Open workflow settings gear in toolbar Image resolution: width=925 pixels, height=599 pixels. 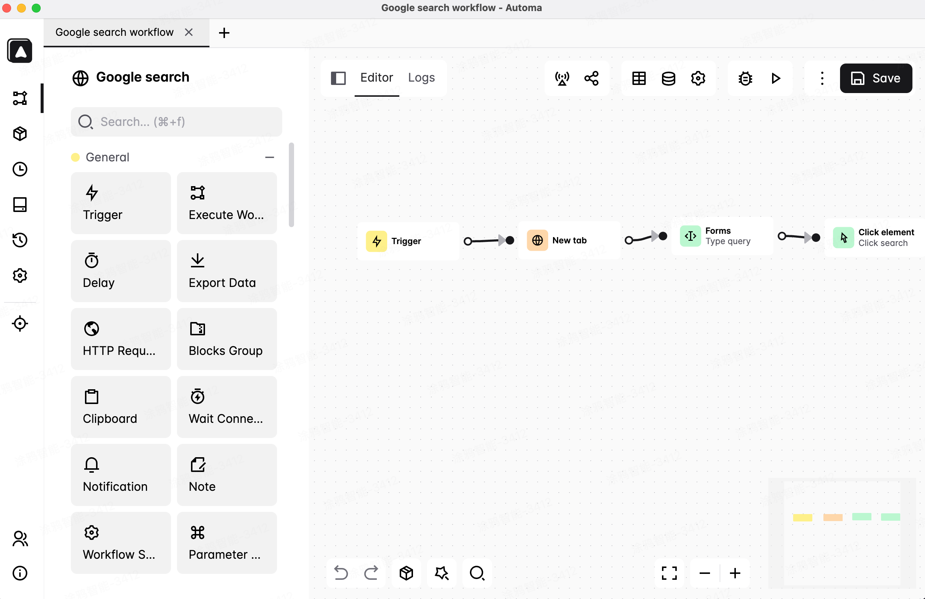point(698,78)
